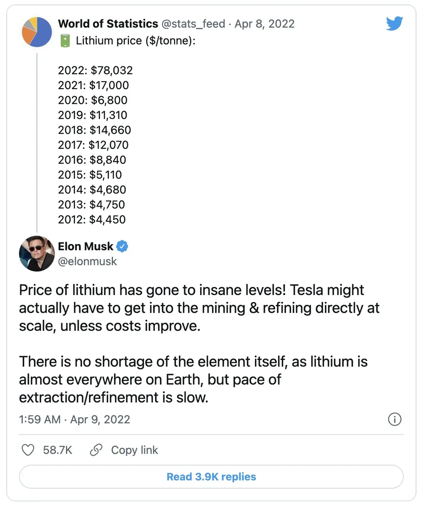
Task: Open Read 3.9K replies
Action: click(x=211, y=476)
